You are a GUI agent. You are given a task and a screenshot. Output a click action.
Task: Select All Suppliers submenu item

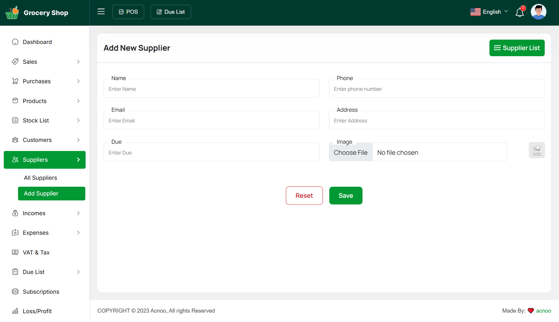(41, 178)
